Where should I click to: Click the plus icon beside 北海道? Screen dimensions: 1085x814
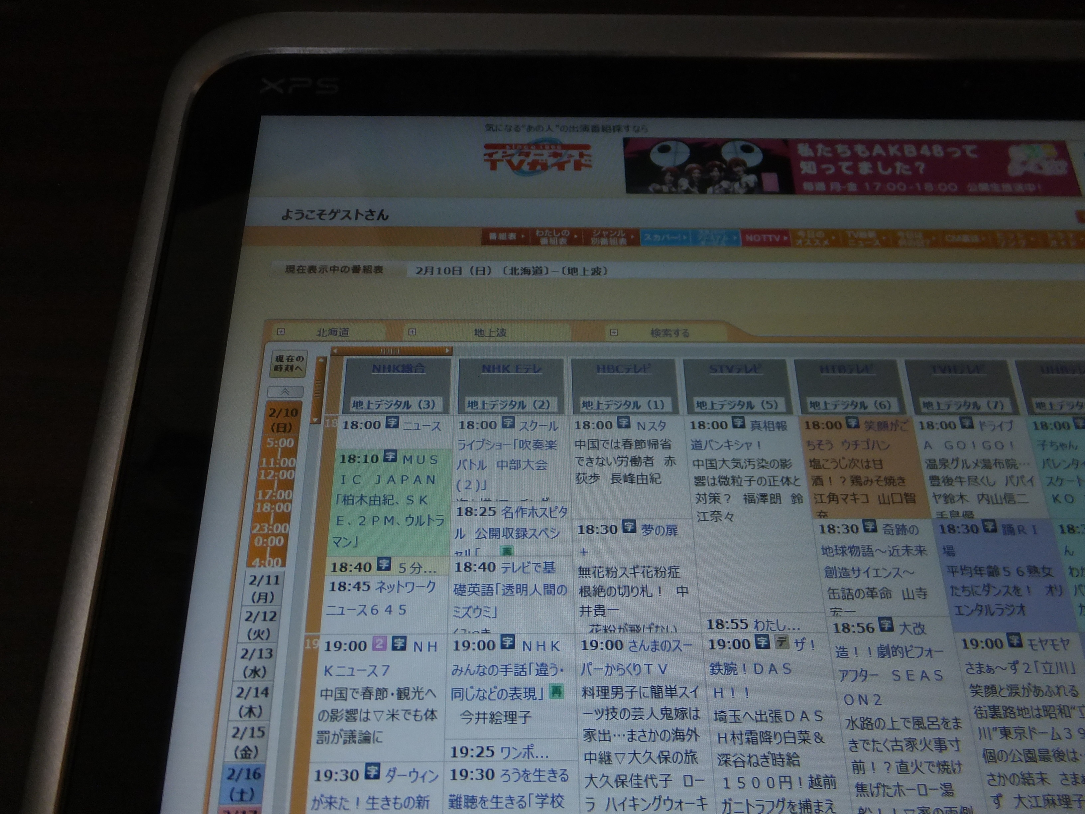pyautogui.click(x=281, y=332)
